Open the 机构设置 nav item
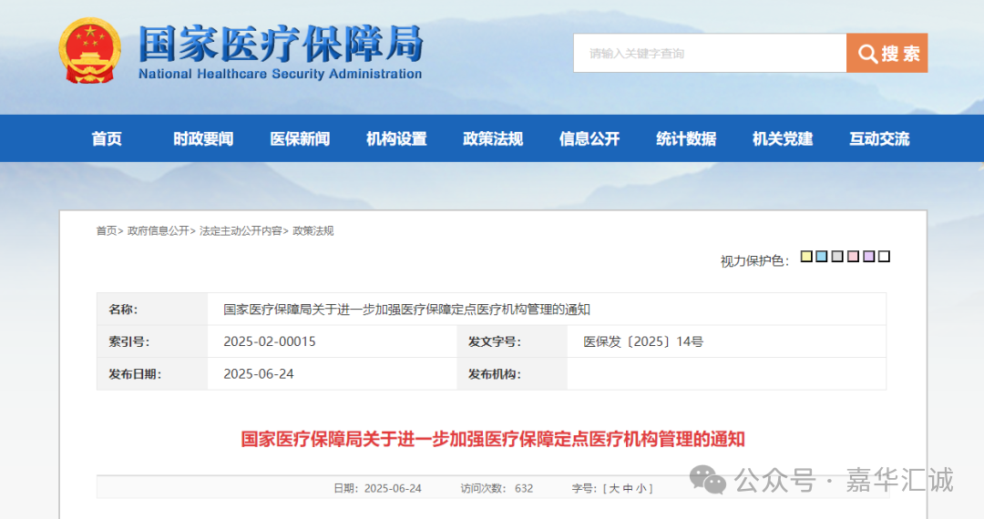The height and width of the screenshot is (519, 984). coord(396,138)
